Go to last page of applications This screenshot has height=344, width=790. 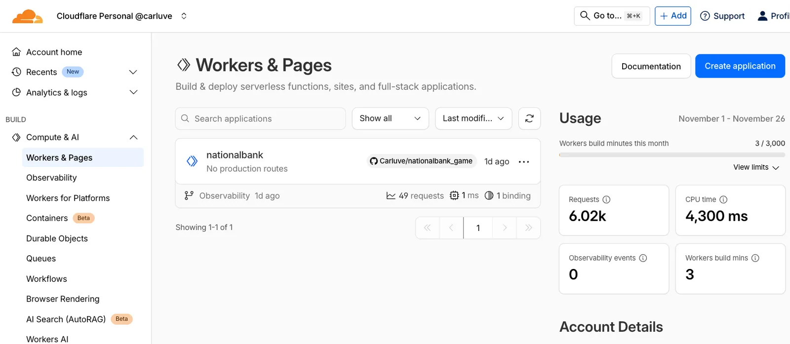click(528, 228)
